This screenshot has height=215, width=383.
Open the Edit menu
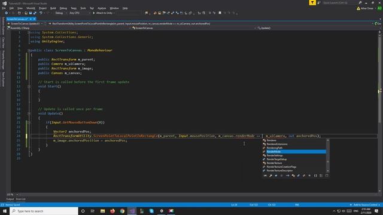[x=11, y=8]
